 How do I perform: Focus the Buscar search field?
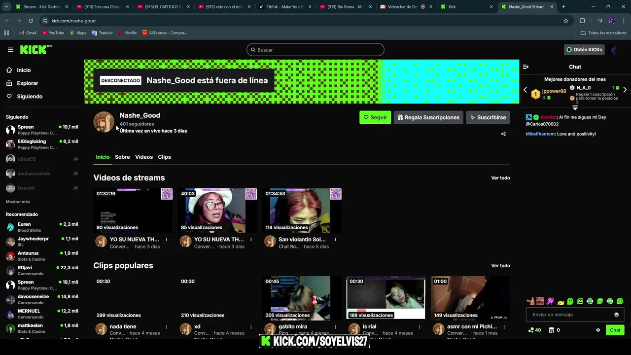pyautogui.click(x=315, y=50)
